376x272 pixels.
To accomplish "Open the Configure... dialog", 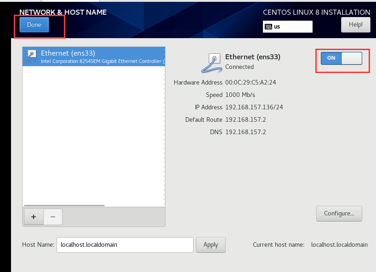I will [339, 214].
